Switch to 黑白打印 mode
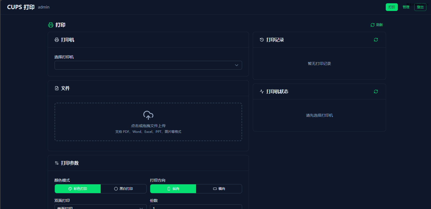Viewport: 431px width, 209px height. [124, 189]
